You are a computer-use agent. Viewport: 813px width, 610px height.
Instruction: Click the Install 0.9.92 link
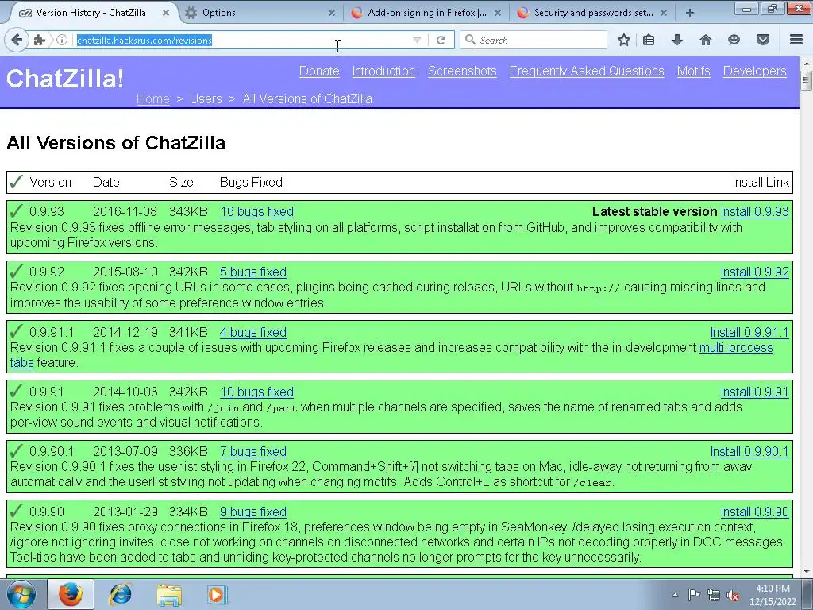click(755, 272)
